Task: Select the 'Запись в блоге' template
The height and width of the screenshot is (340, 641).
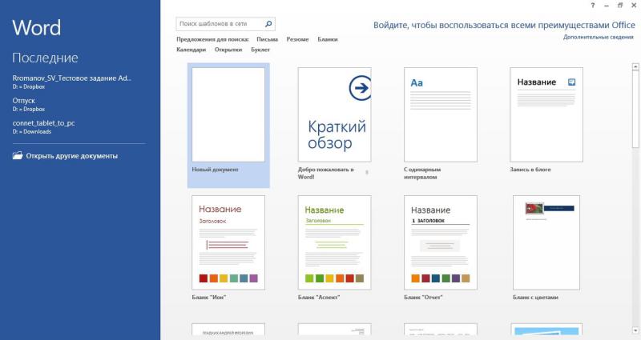Action: 546,114
